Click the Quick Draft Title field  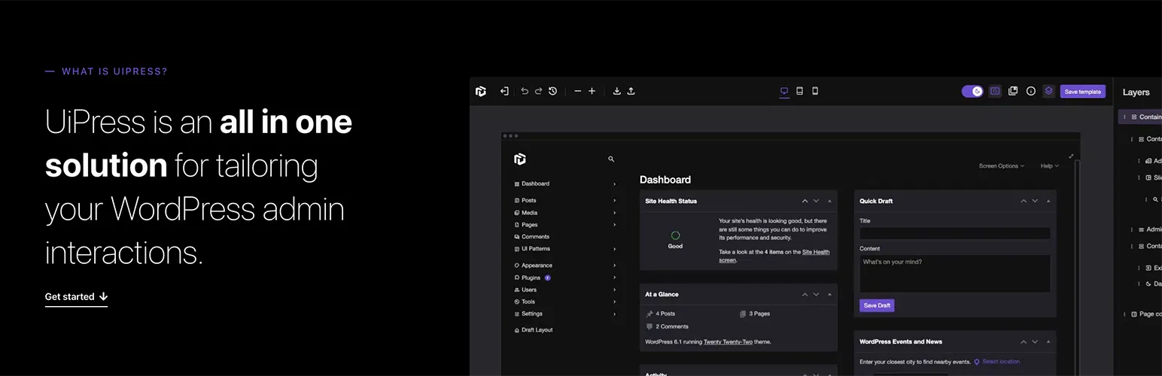point(955,233)
